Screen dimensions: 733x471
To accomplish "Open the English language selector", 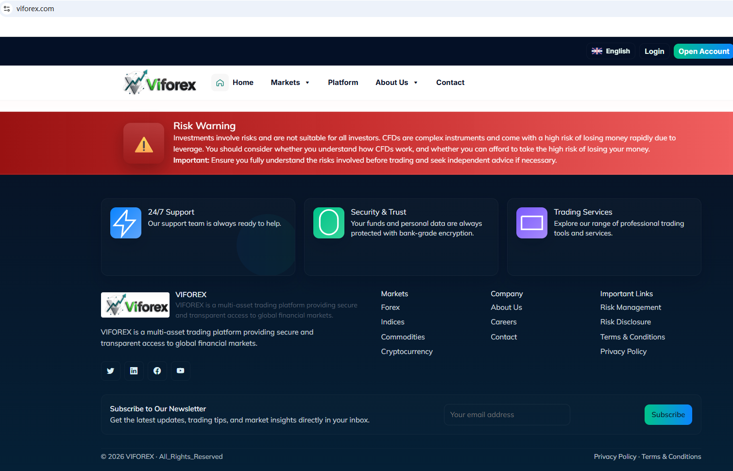I will point(611,51).
